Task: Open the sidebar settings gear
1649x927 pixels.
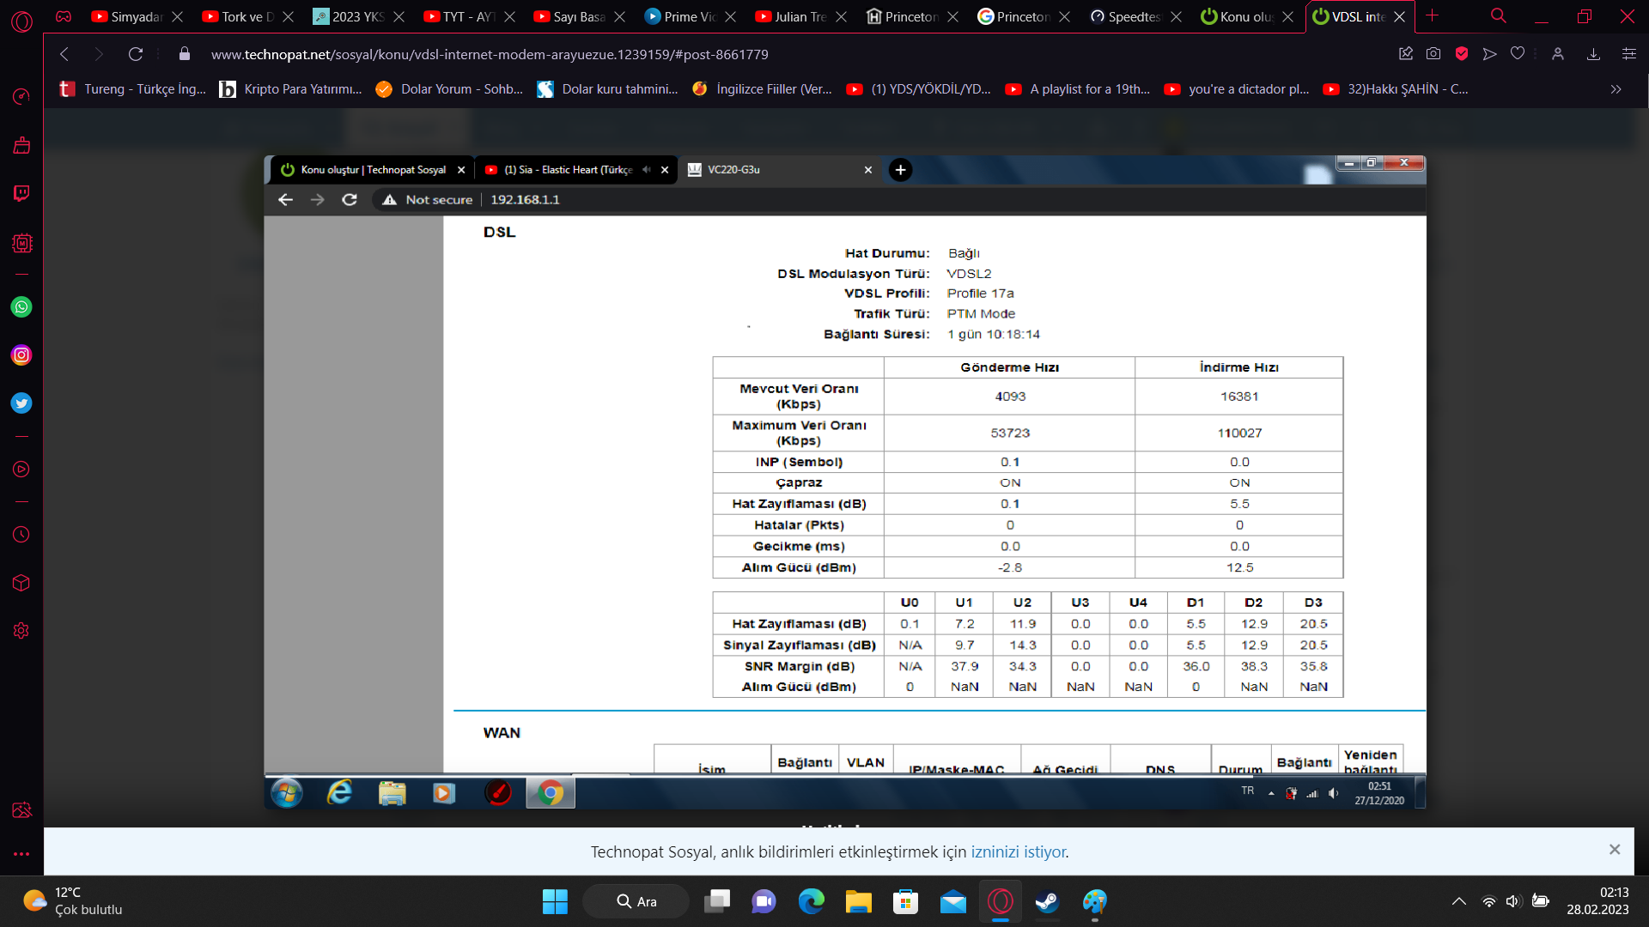Action: click(x=21, y=631)
